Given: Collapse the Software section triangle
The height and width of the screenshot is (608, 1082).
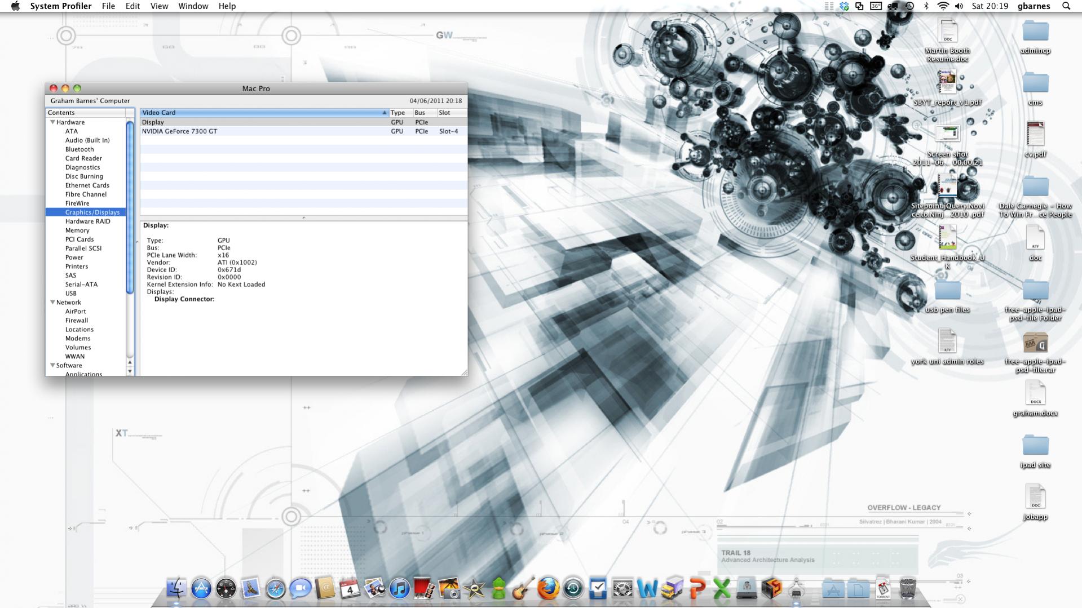Looking at the screenshot, I should tap(52, 366).
